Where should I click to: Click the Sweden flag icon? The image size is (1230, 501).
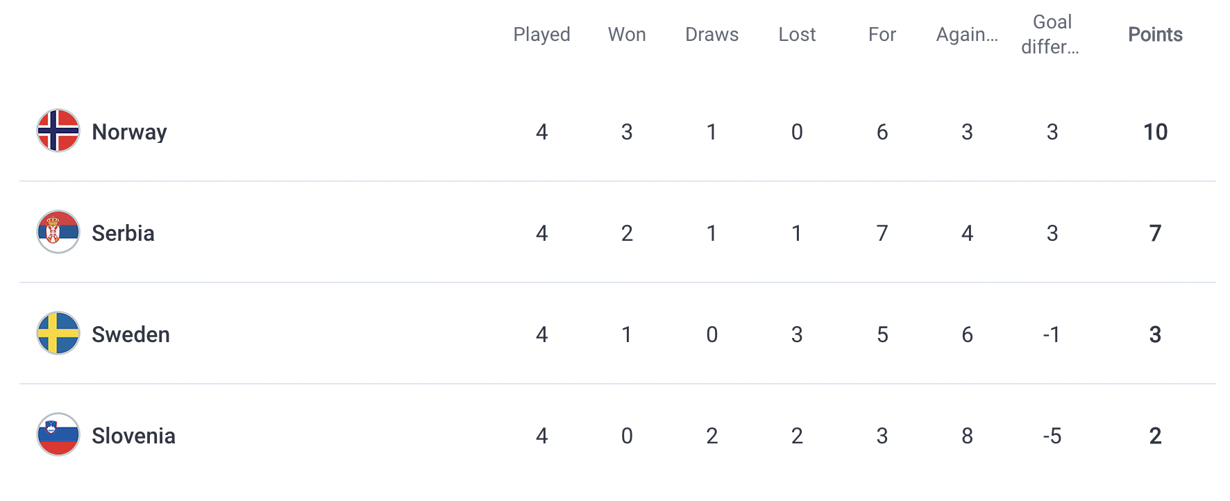pos(58,333)
